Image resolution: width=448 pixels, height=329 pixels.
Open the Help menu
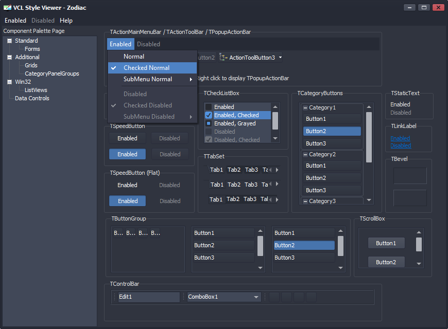point(66,21)
